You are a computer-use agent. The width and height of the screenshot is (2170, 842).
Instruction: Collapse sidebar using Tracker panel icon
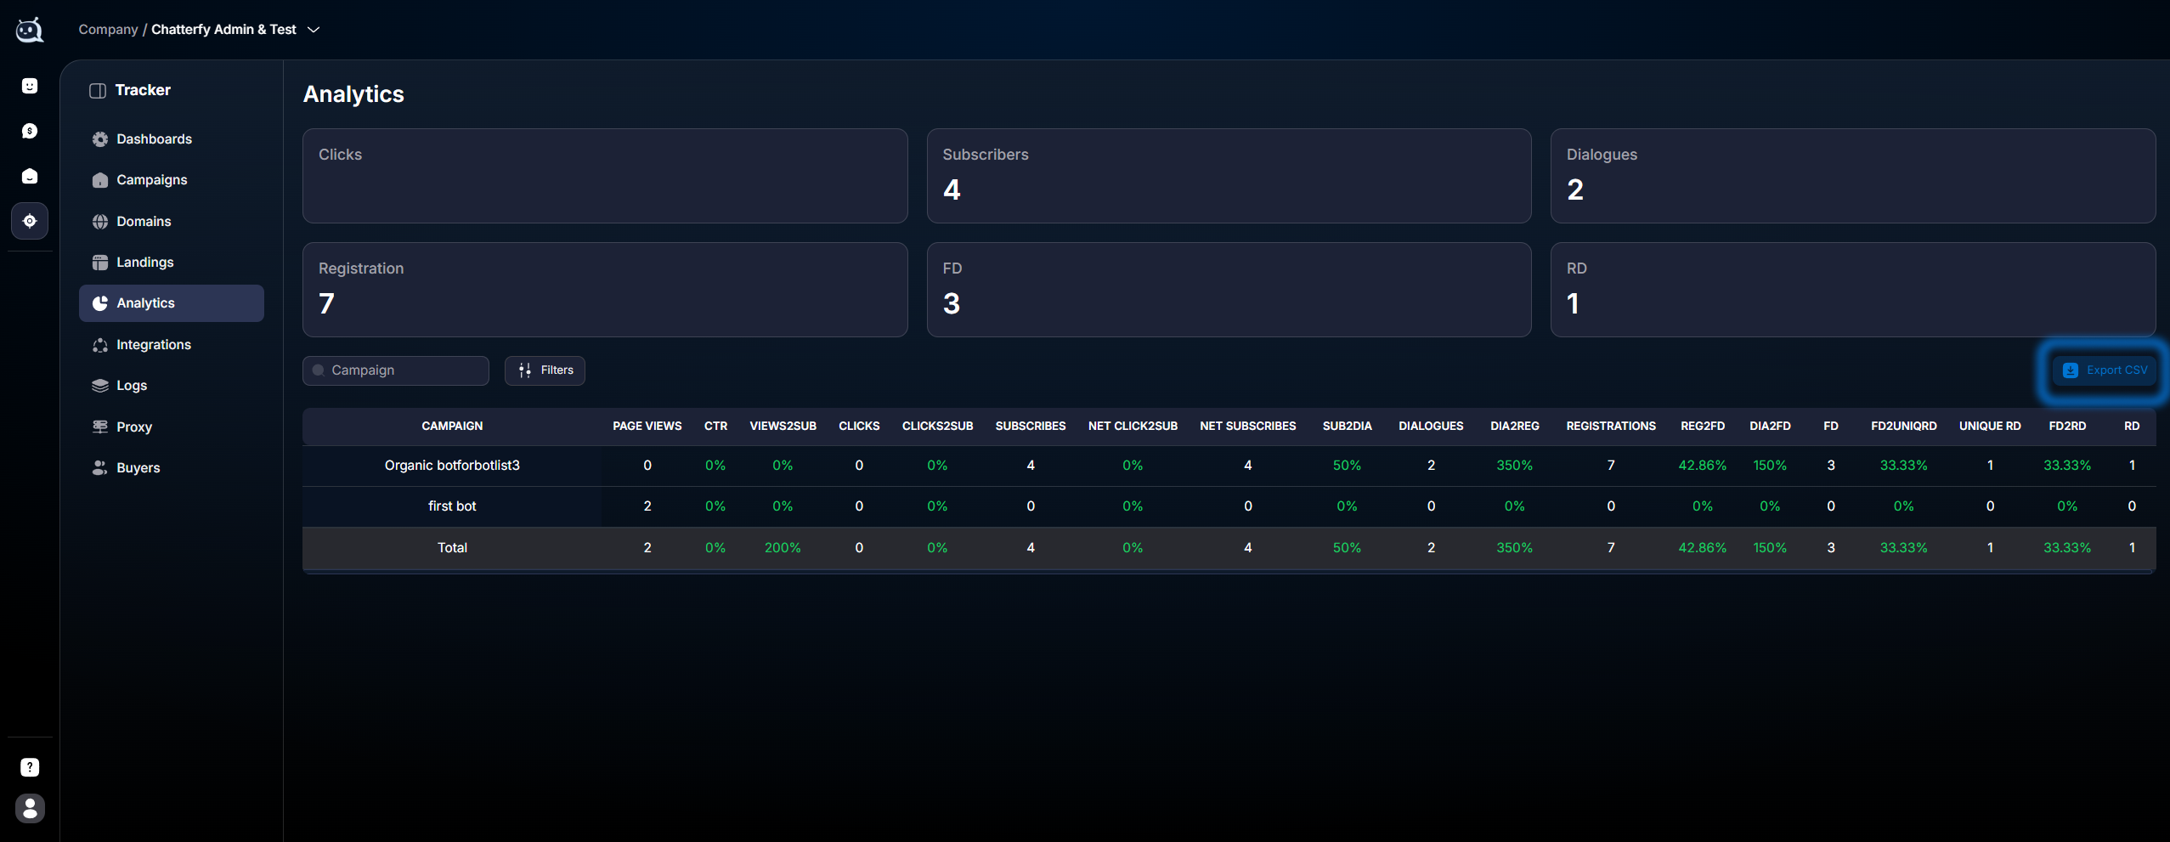(98, 90)
